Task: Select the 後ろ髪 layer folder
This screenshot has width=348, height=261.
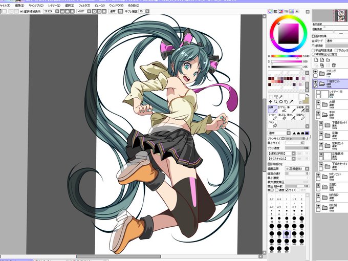Action: click(332, 207)
